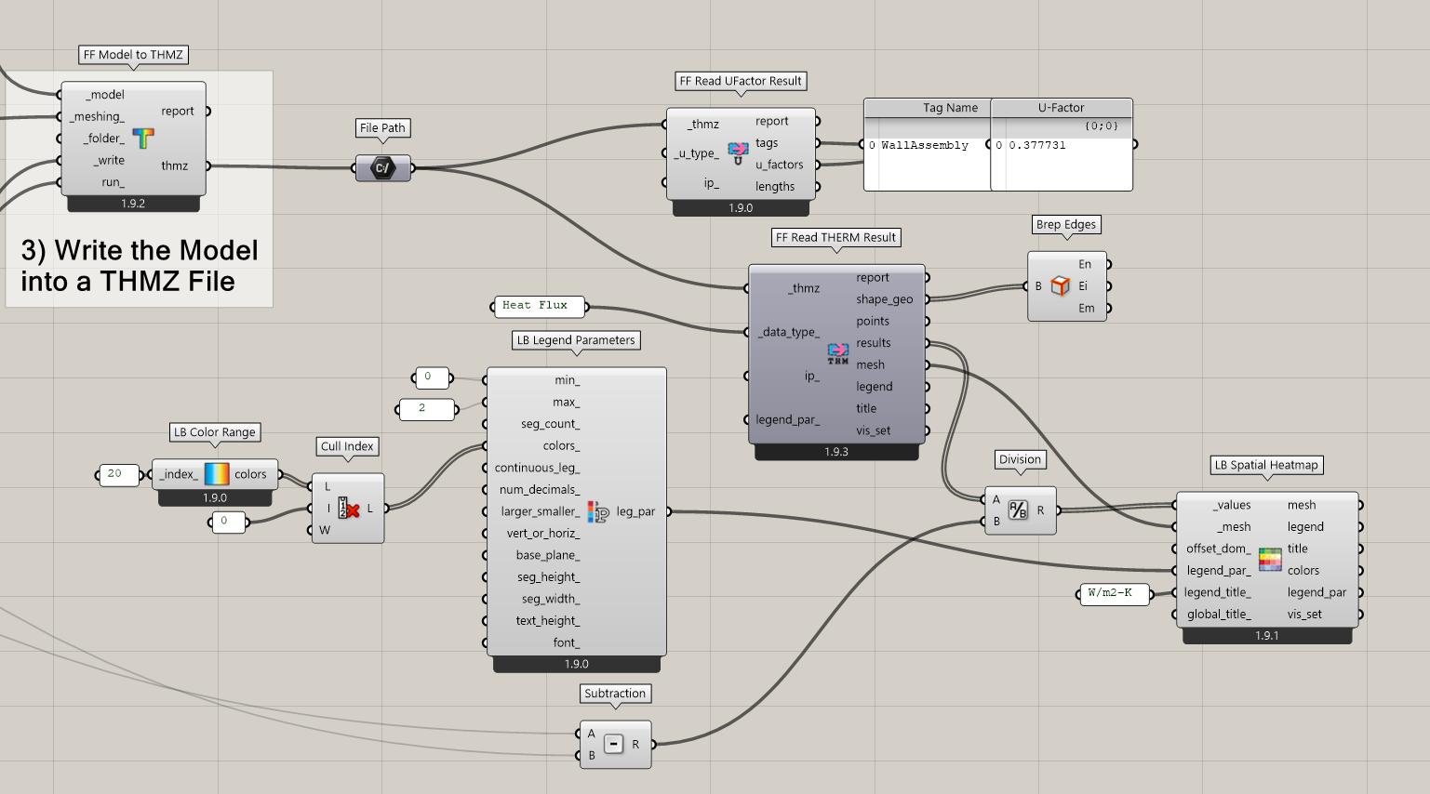1430x794 pixels.
Task: Click the Subtraction minus icon
Action: 613,744
